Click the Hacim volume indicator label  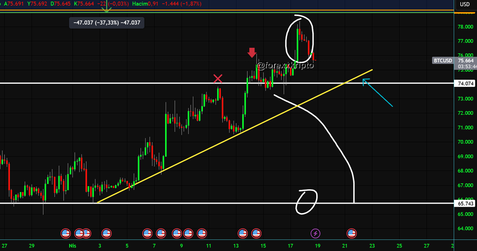coord(140,4)
